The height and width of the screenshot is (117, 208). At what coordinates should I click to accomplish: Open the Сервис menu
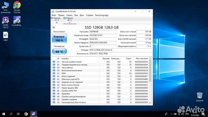(x=69, y=15)
